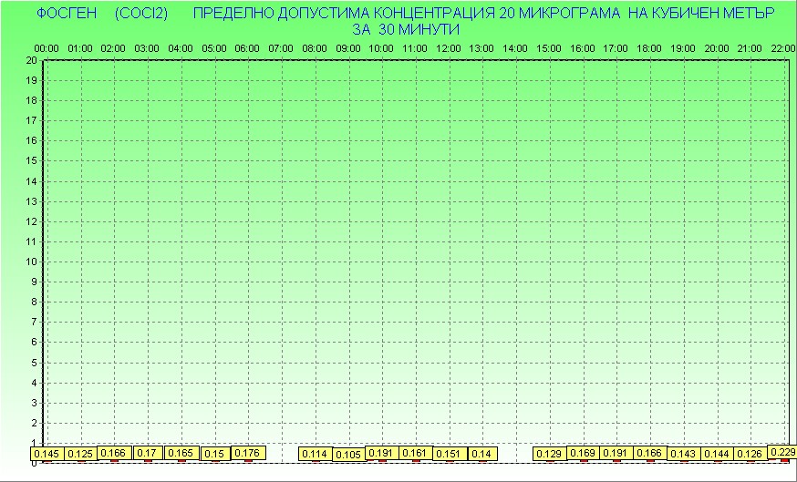This screenshot has width=797, height=482.
Task: Select the 03:00 time axis label
Action: 147,49
